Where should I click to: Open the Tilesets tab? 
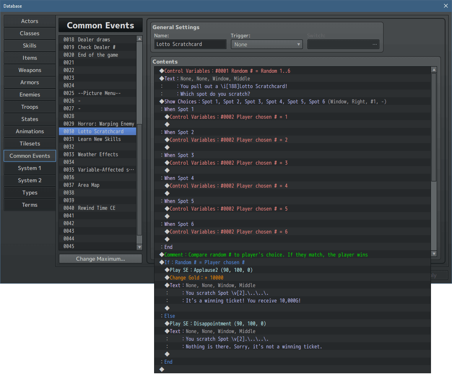30,144
